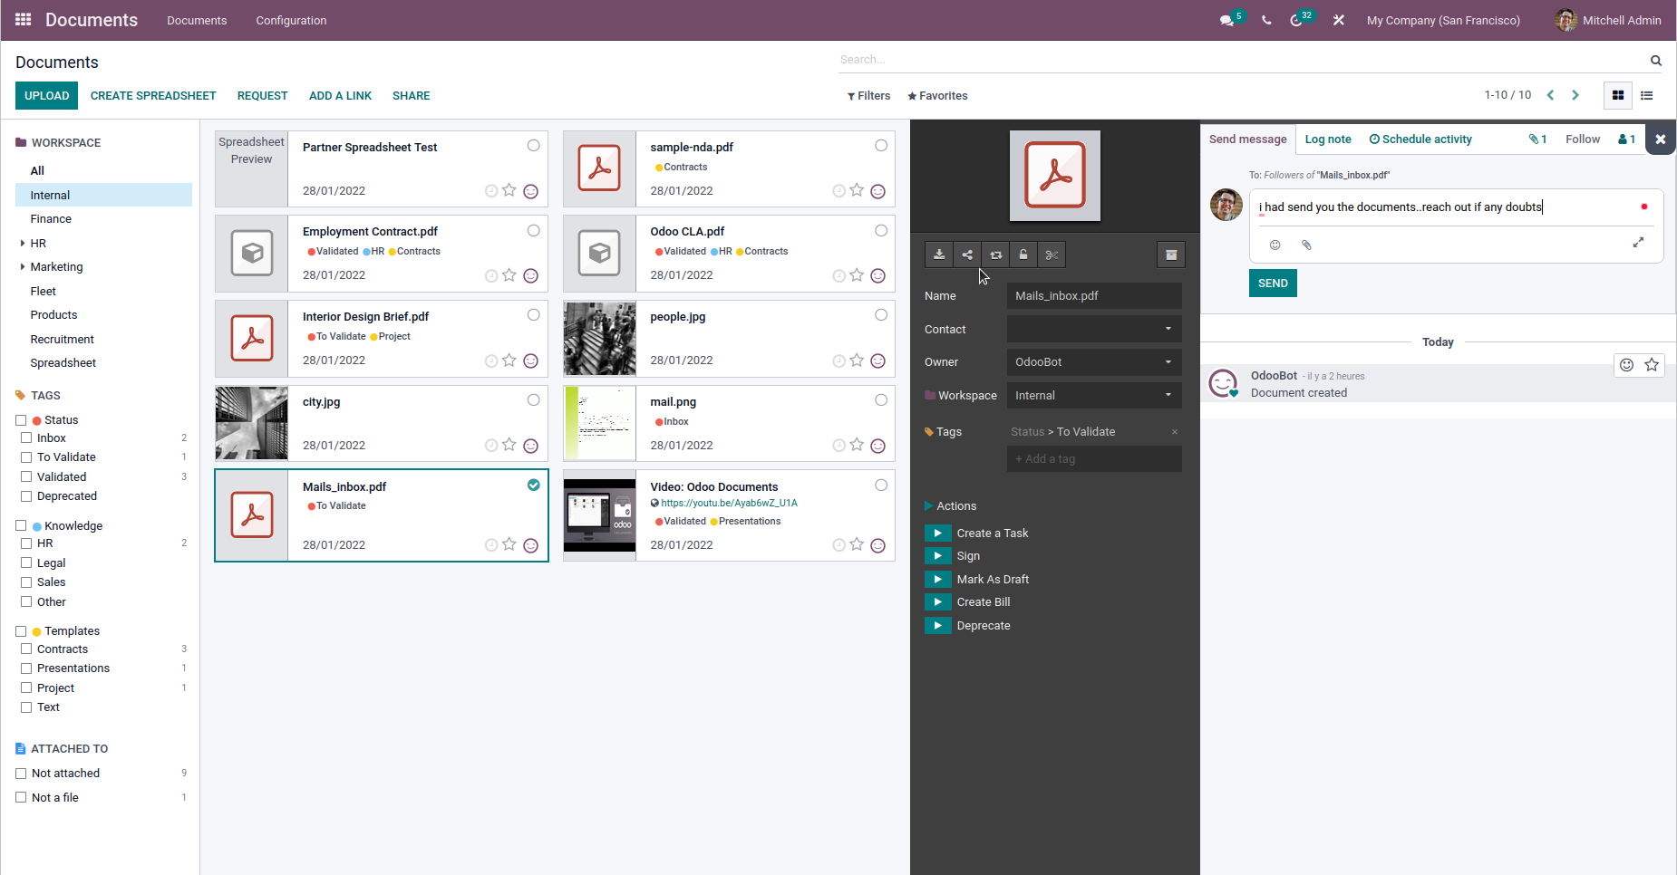
Task: Open the Documents top menu
Action: pos(197,20)
